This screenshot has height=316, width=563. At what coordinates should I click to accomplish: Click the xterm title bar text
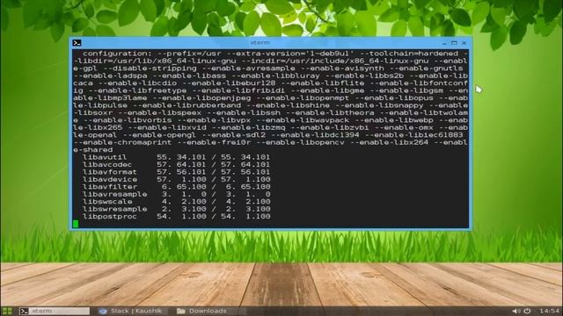[x=260, y=43]
